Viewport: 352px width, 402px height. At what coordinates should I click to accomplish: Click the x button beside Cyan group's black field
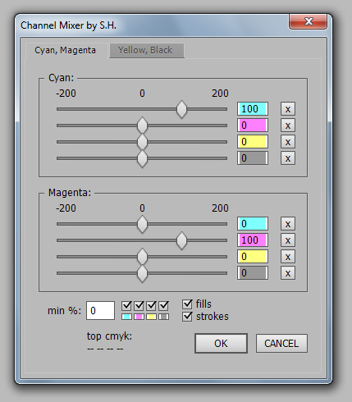tap(288, 158)
